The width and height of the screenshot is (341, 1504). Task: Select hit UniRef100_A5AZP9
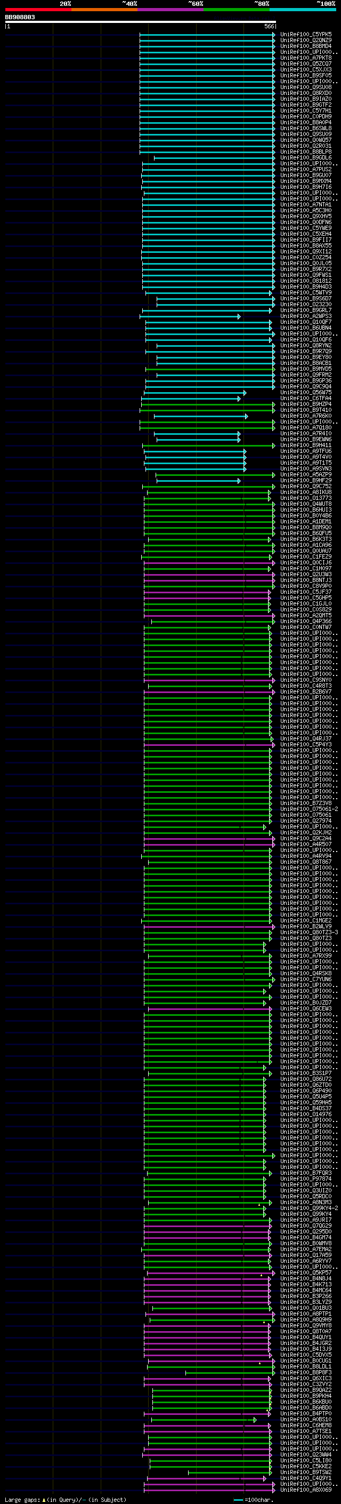pyautogui.click(x=306, y=475)
